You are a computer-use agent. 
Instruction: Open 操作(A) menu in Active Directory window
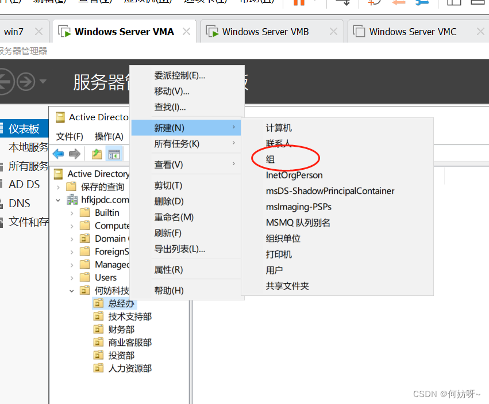point(109,136)
